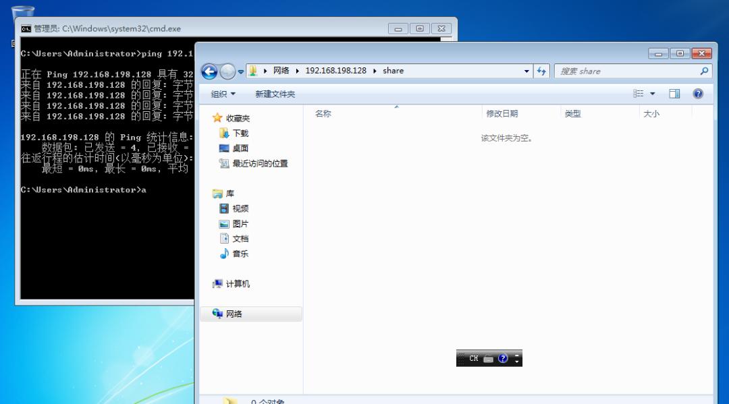This screenshot has width=729, height=404.
Task: Click the 该文件夹为空 message text
Action: pos(507,138)
